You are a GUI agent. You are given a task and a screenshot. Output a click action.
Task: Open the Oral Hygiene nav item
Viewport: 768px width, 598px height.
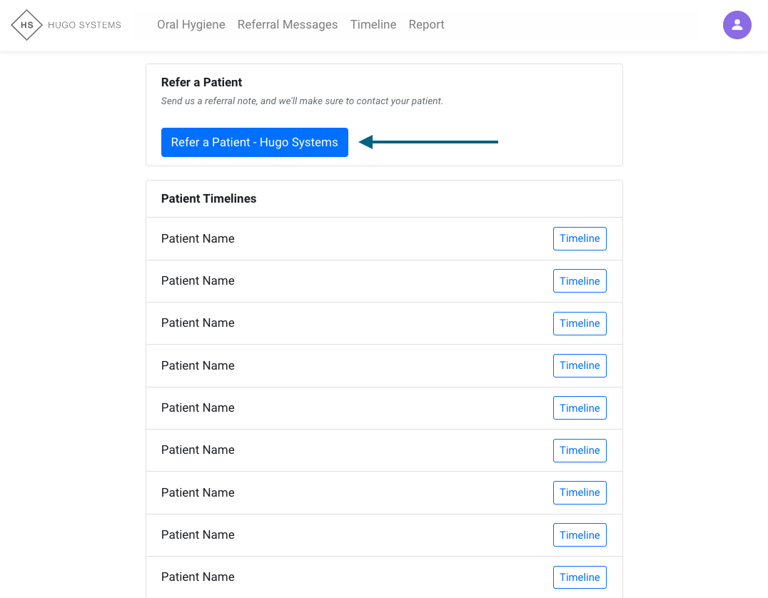click(191, 25)
